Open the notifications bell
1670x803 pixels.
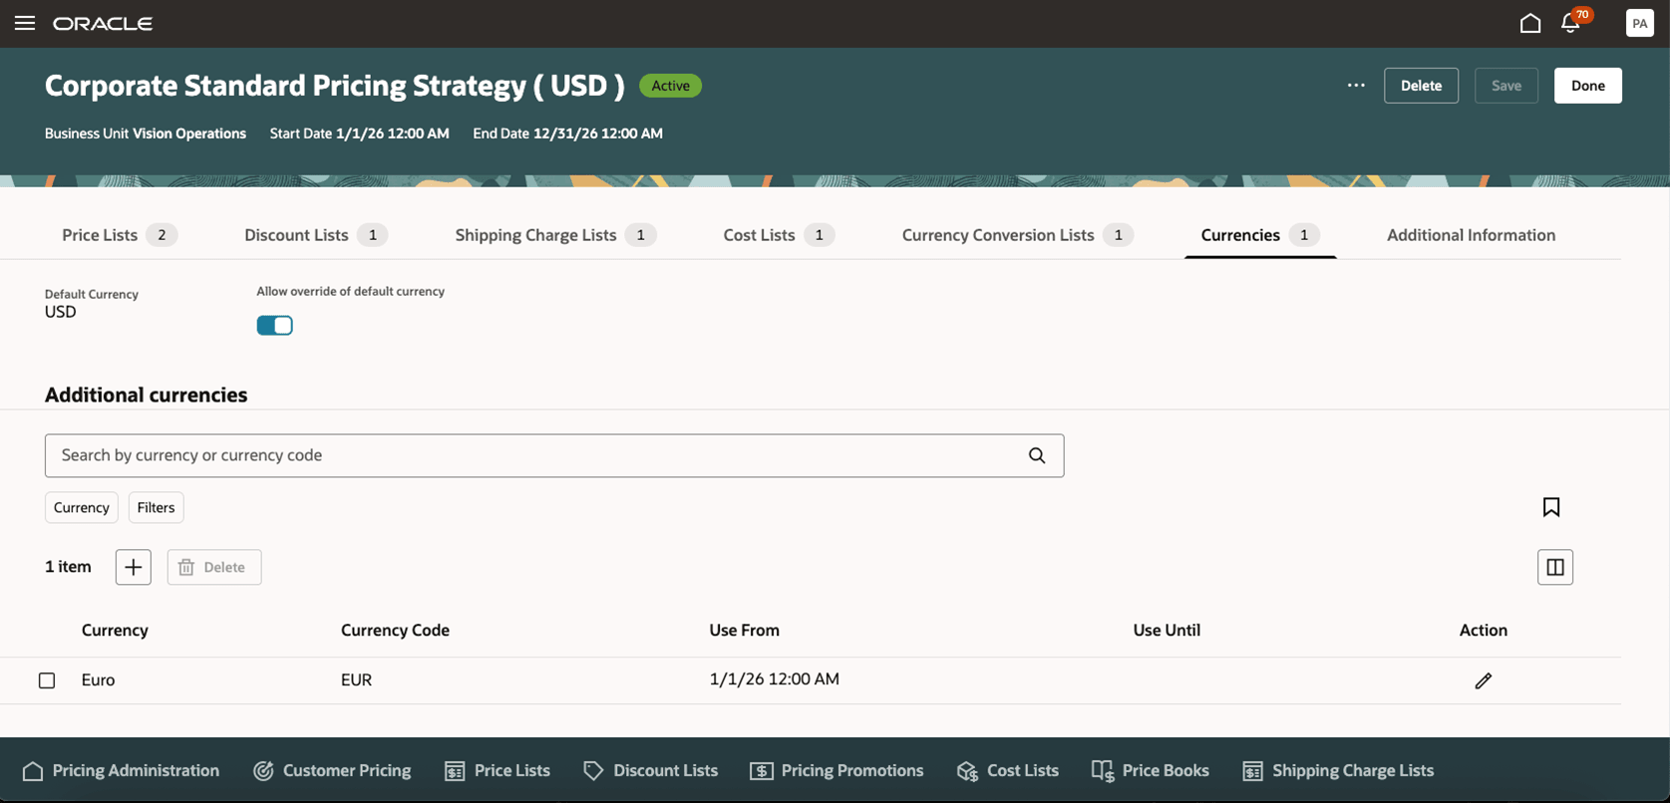(1572, 22)
